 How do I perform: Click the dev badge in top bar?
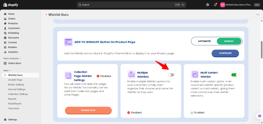point(257,5)
